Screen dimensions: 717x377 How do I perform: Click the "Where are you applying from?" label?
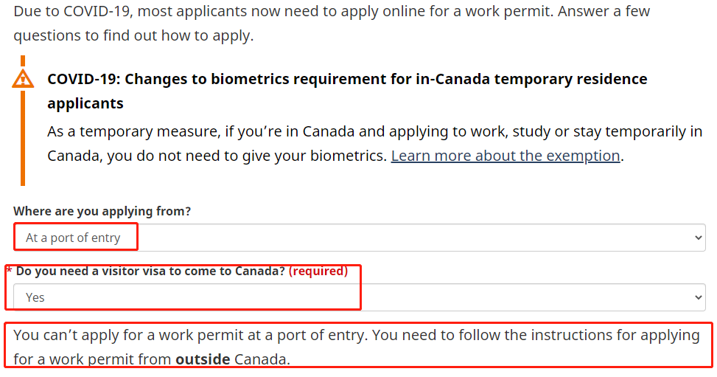point(102,211)
